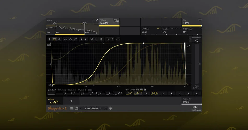Click the compressor threshold triangle marker
248x130 pixels.
point(200,64)
